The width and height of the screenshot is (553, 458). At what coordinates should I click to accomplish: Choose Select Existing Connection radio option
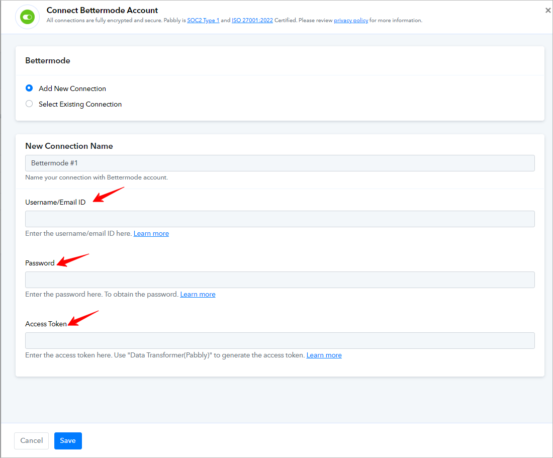point(29,104)
